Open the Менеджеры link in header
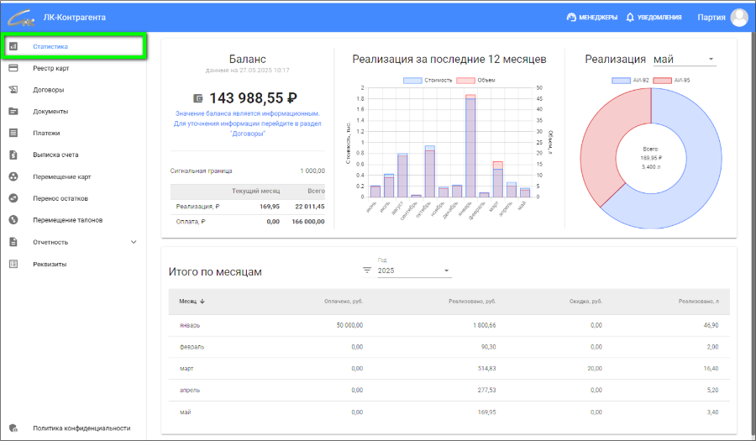The width and height of the screenshot is (756, 441). pos(592,17)
